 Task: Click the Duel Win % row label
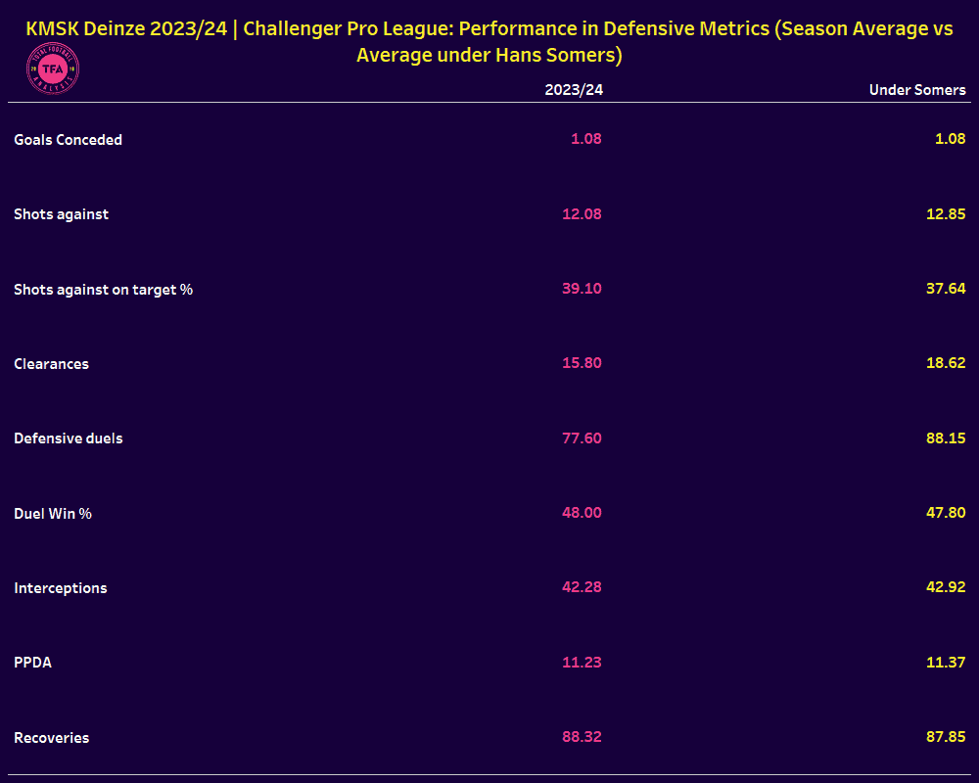[53, 513]
